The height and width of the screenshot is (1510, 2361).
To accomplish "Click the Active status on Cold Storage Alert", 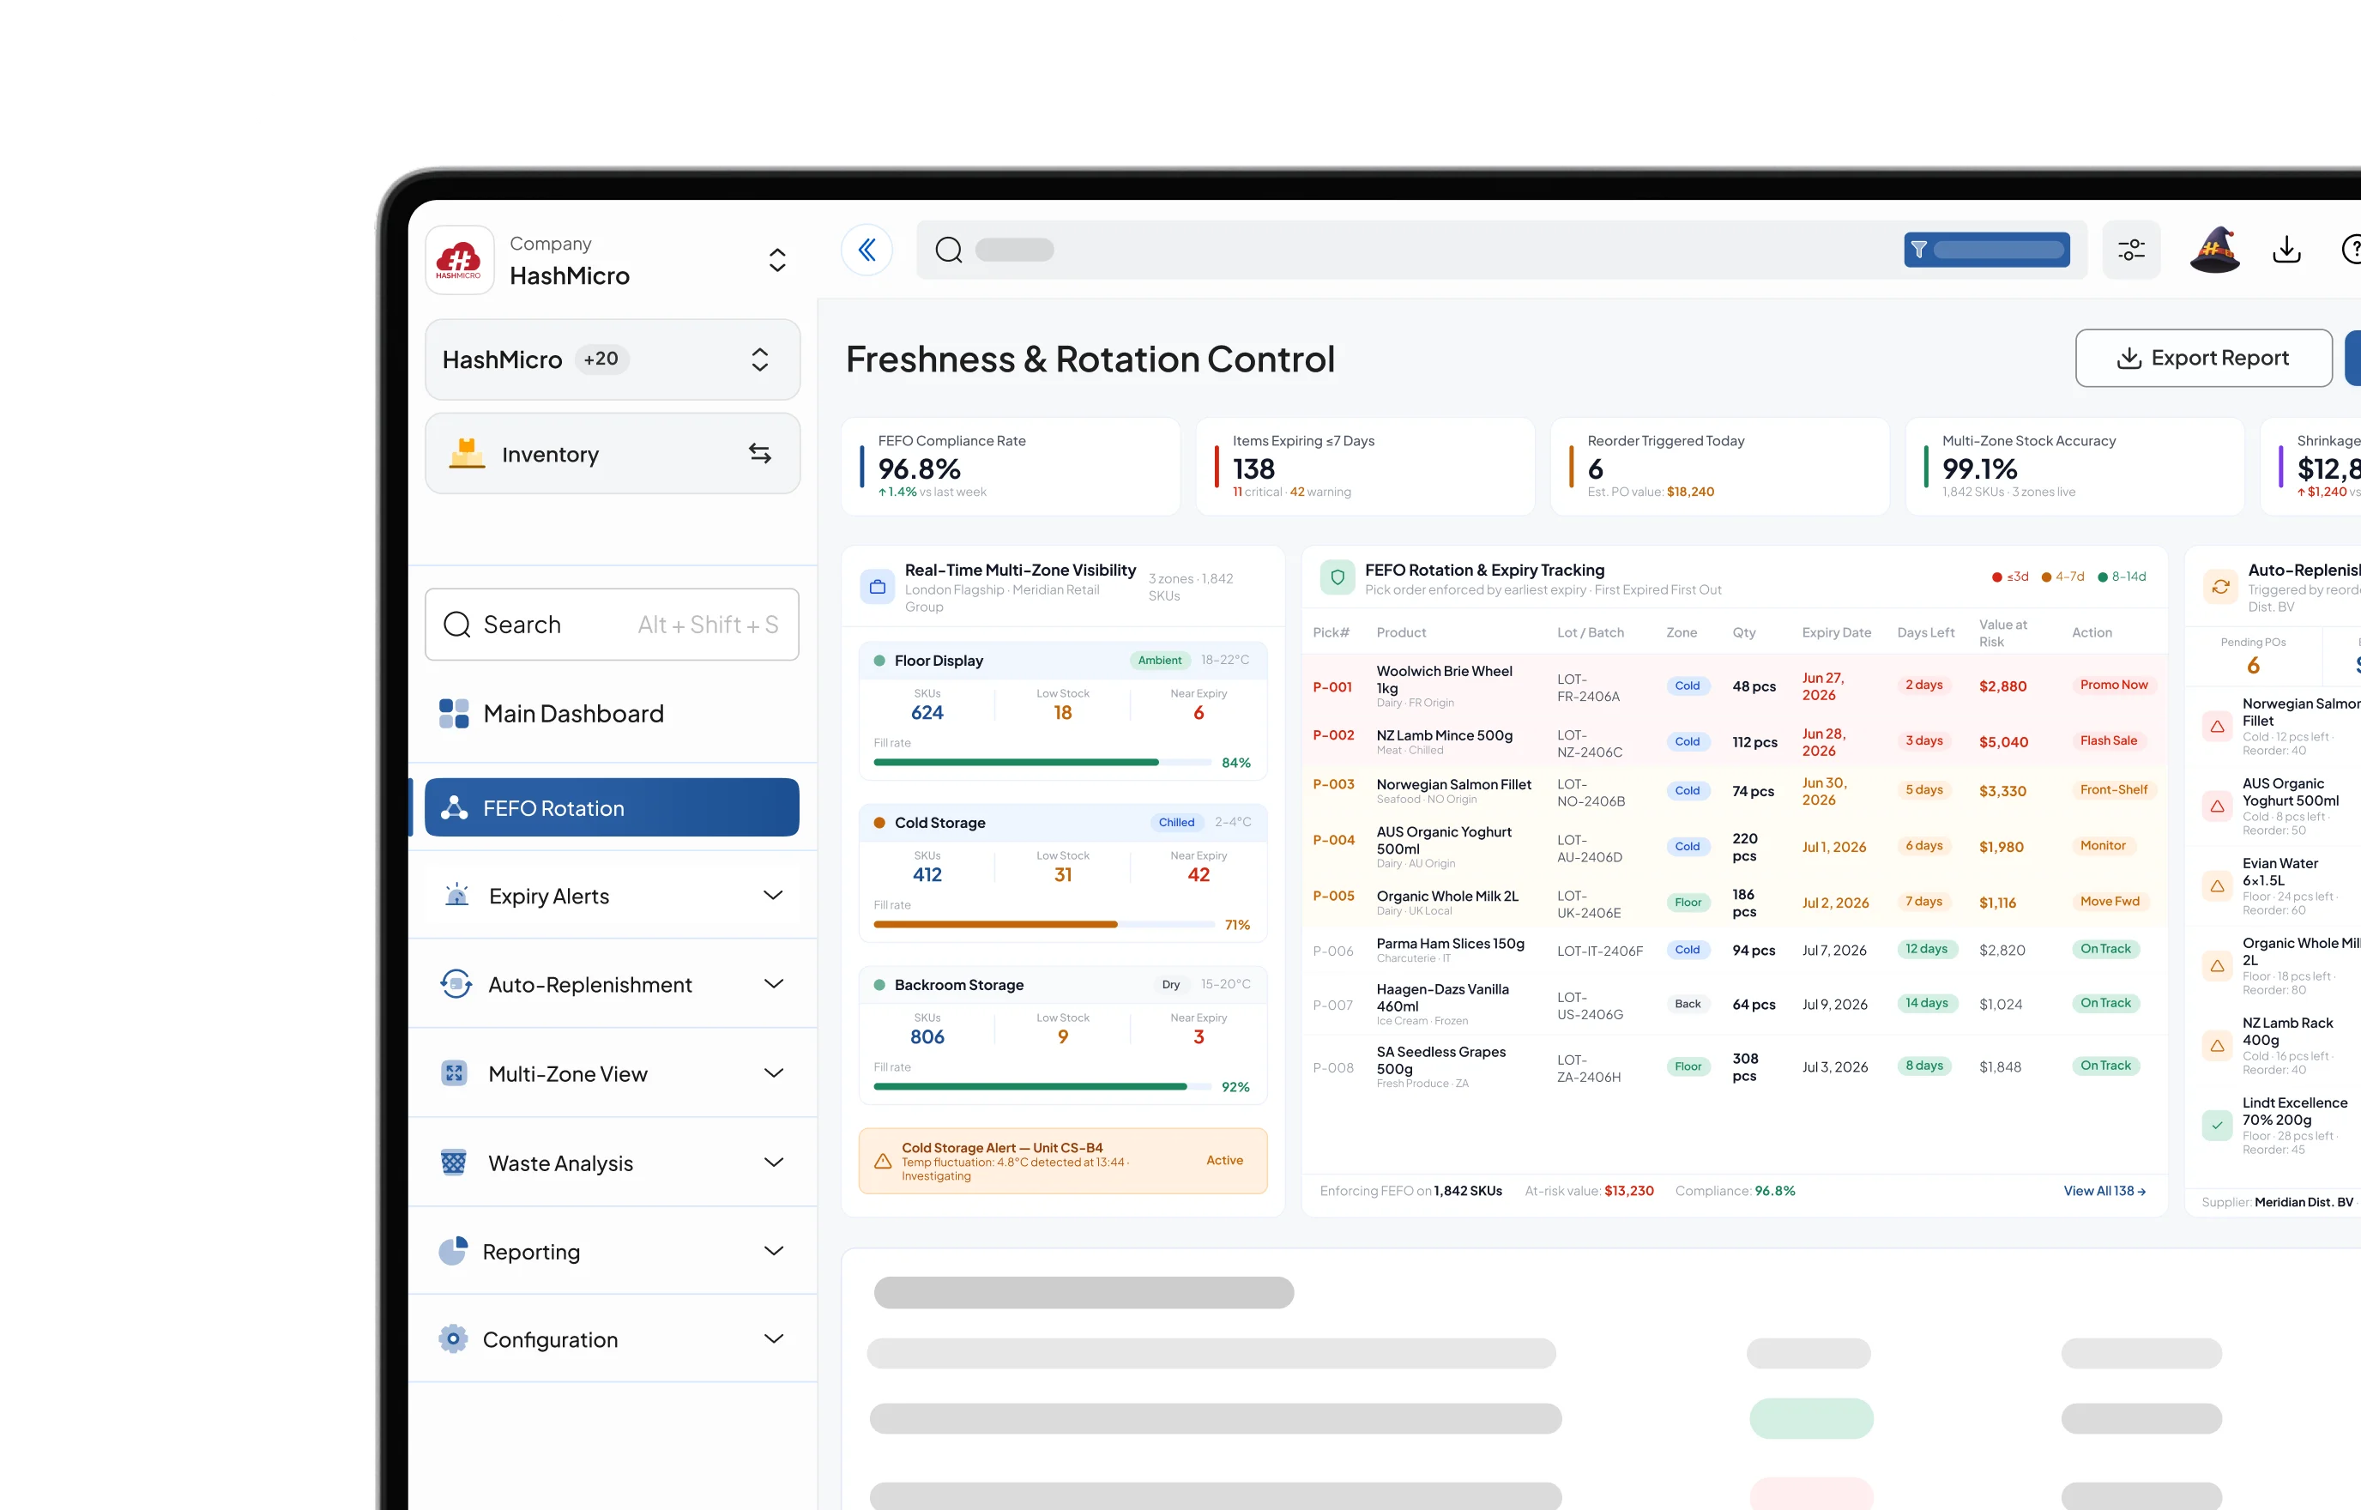I will coord(1223,1160).
